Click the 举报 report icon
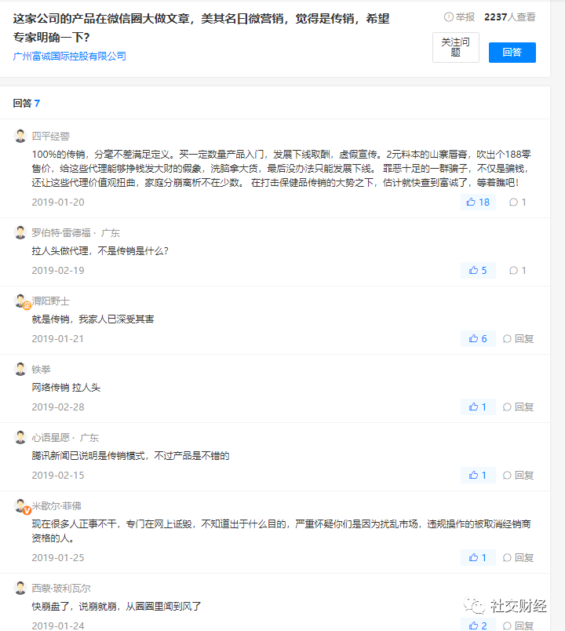The width and height of the screenshot is (565, 631). [x=449, y=16]
